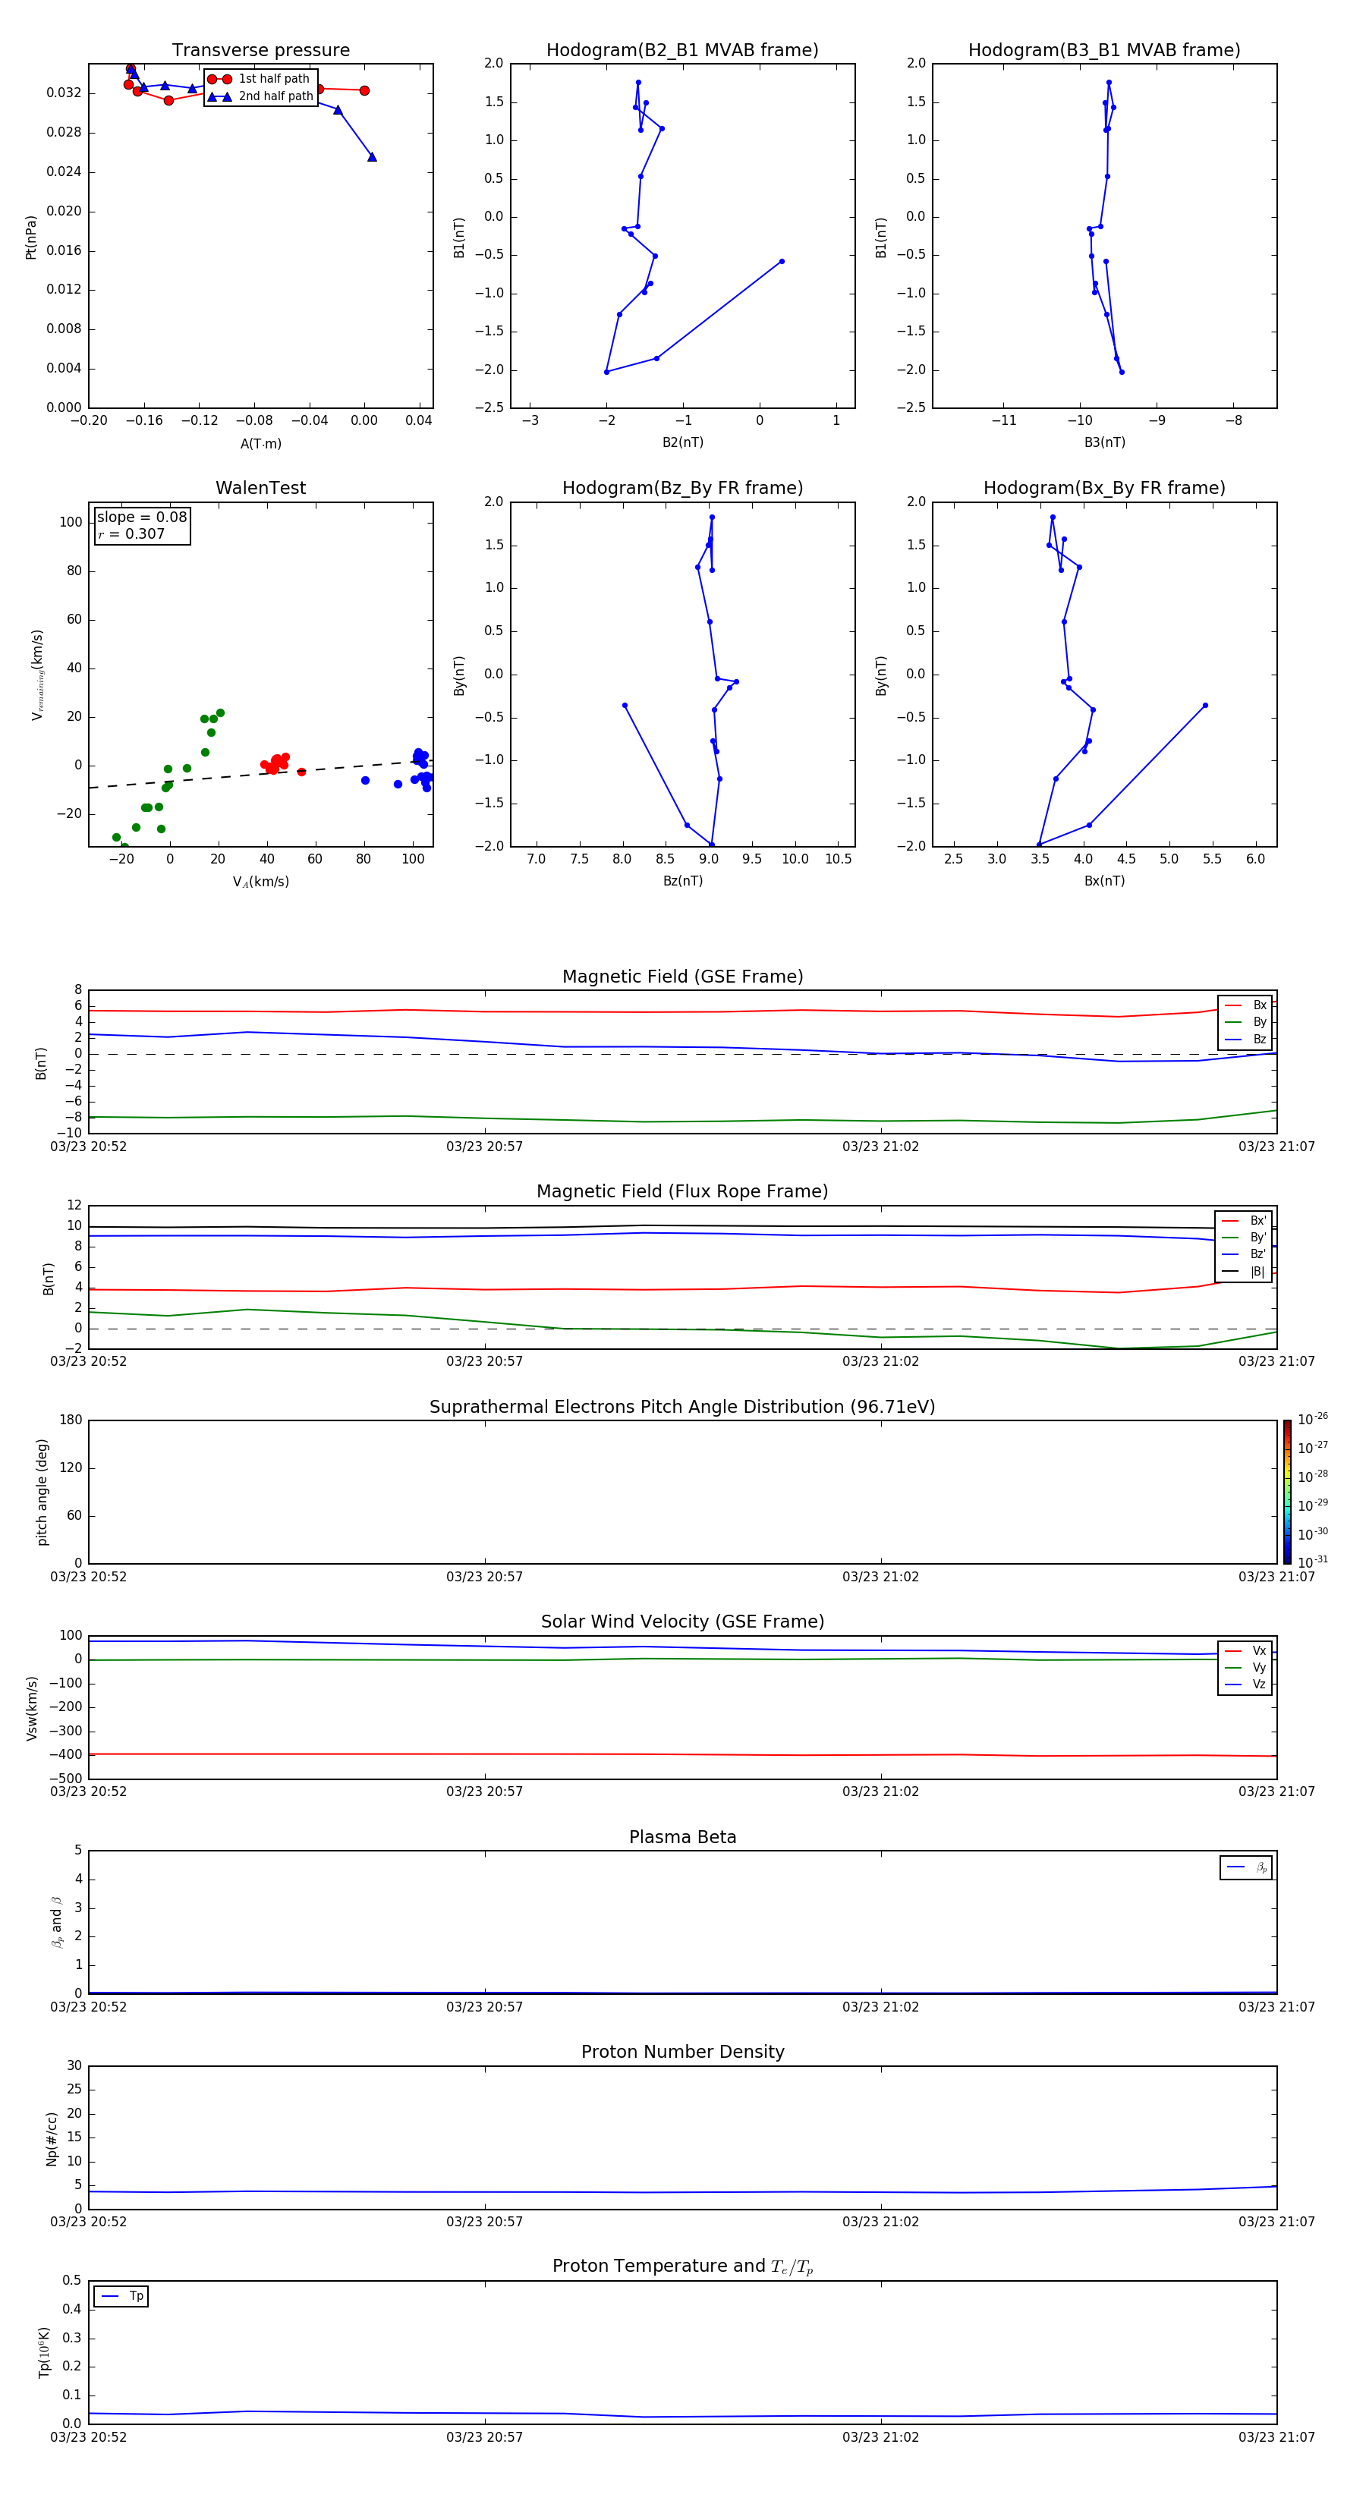
Task: Click the '03/23 20:57' tick under Plasma Beta panel
Action: [484, 2007]
